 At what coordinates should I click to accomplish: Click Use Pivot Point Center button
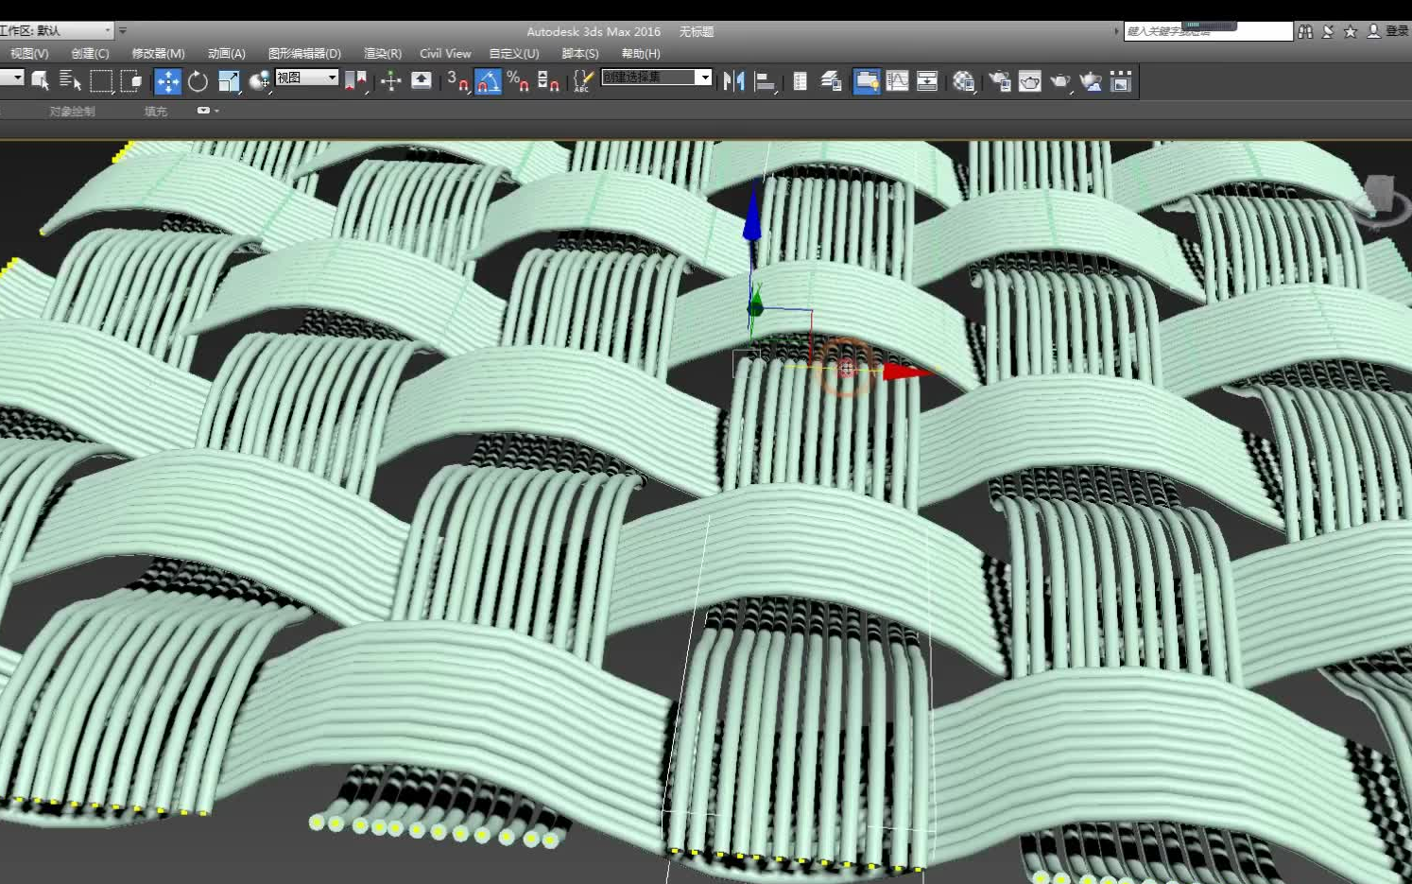pos(355,81)
